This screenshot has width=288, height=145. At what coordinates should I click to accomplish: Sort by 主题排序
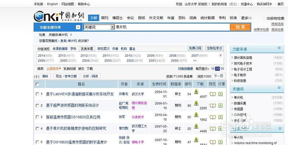[x=54, y=69]
